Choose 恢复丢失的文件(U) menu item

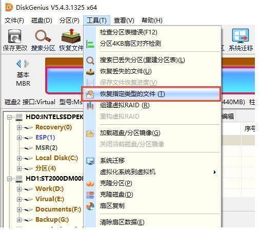tap(152, 71)
